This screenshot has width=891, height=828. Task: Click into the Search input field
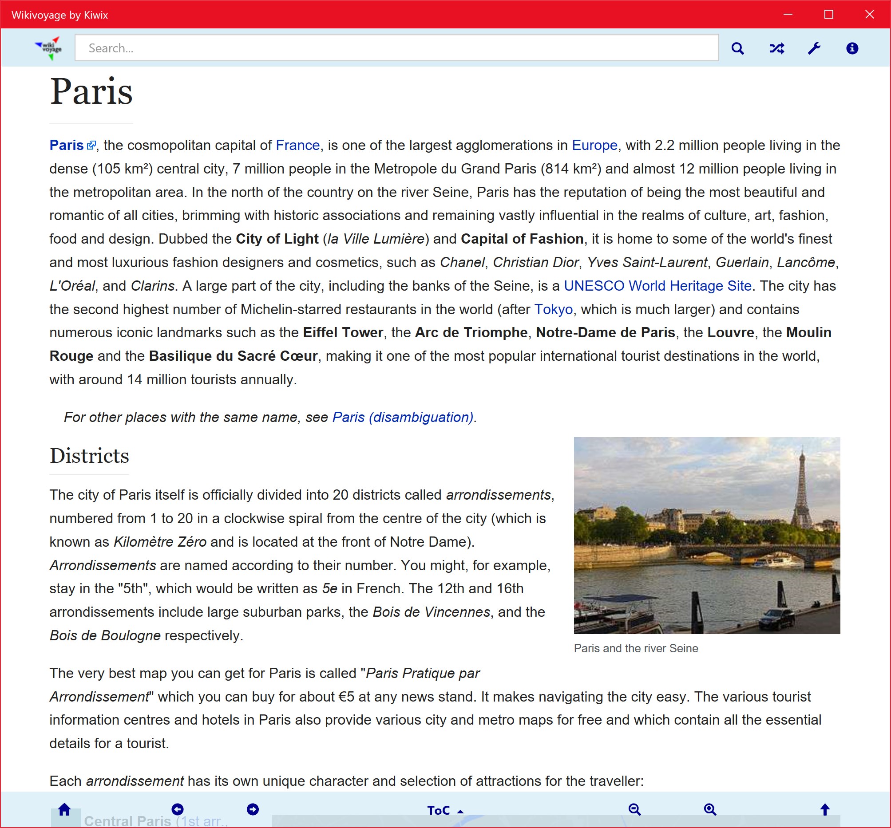point(396,48)
